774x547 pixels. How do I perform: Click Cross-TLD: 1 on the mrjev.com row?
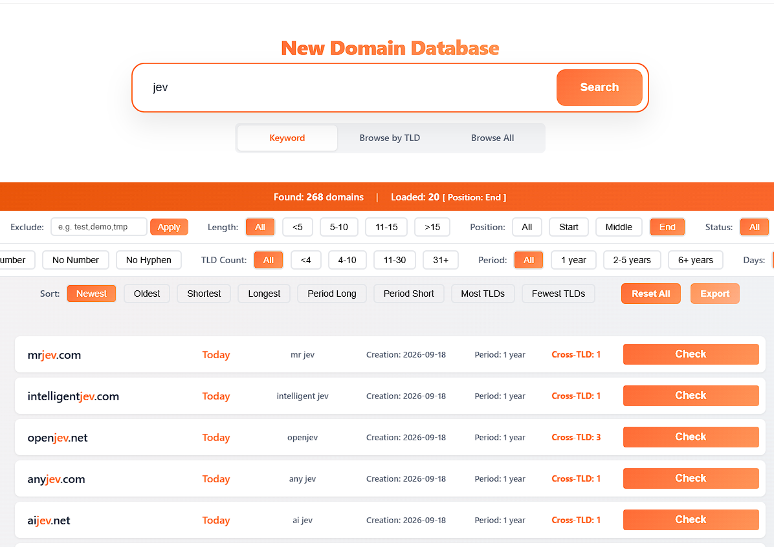[576, 354]
